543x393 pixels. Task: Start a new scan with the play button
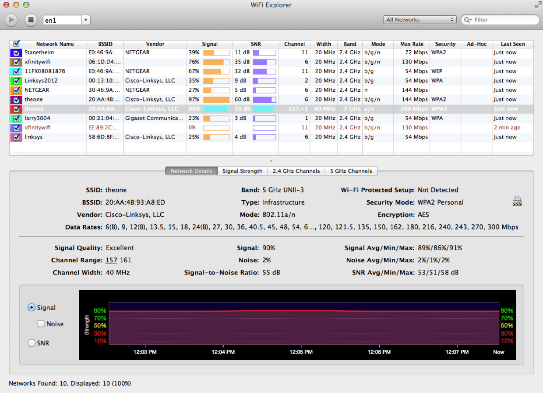point(11,20)
